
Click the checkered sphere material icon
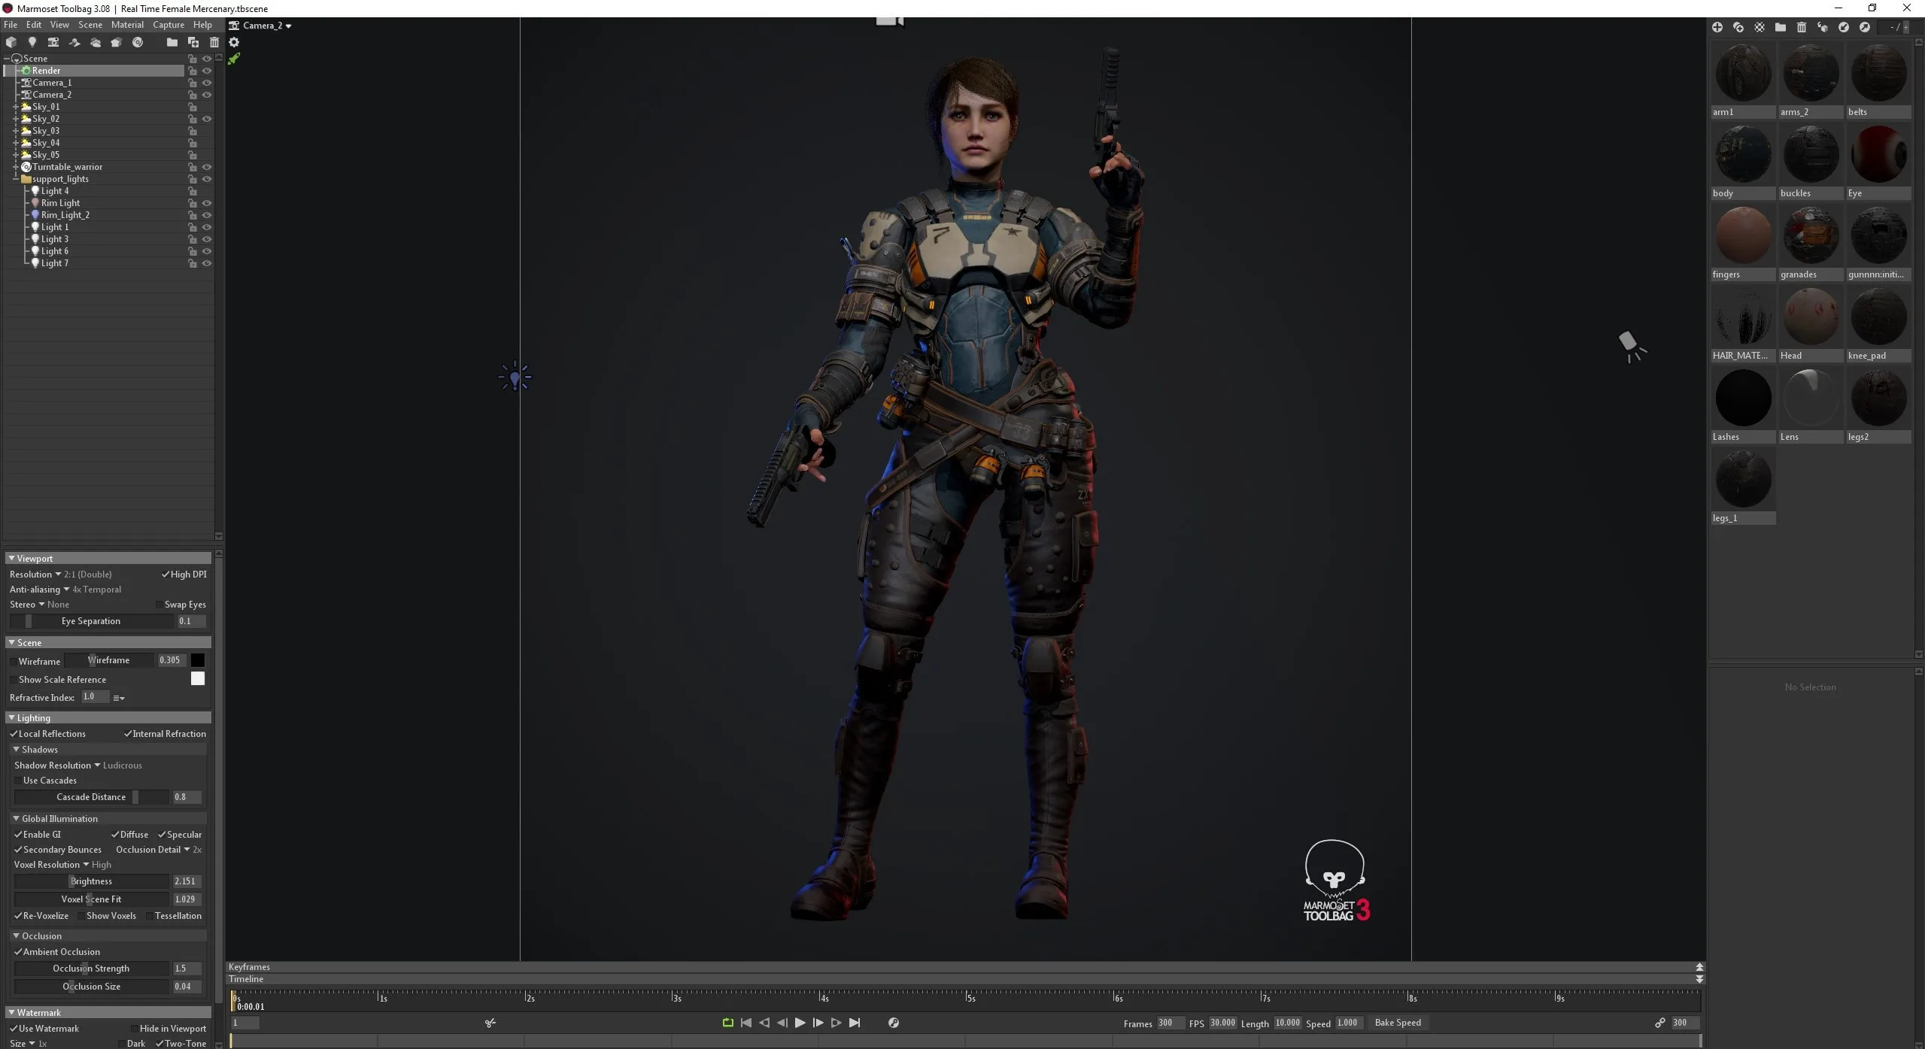point(1760,27)
